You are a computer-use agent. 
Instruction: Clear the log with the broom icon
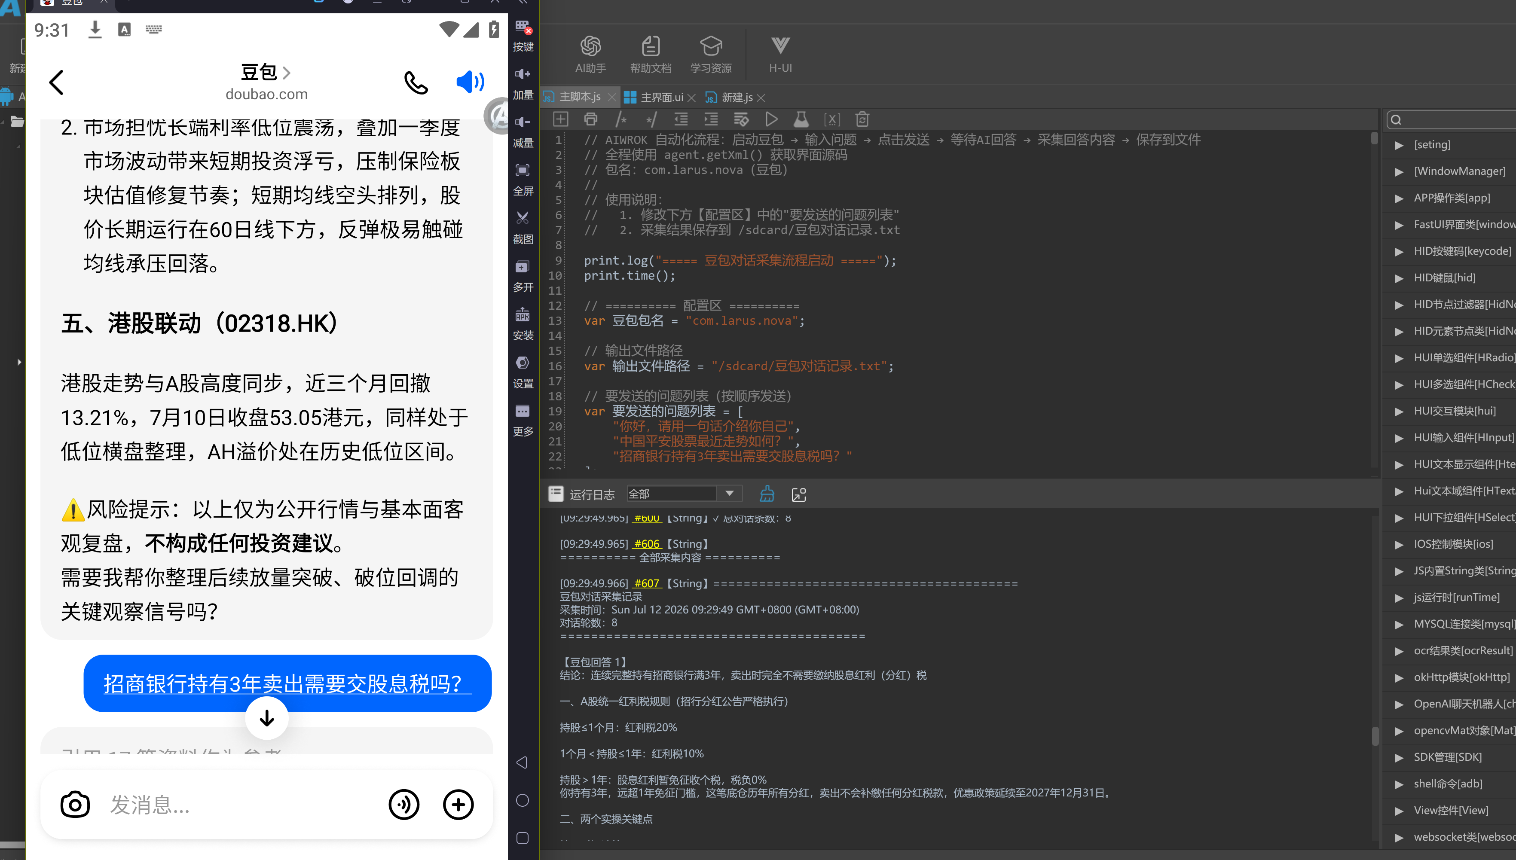pos(767,494)
